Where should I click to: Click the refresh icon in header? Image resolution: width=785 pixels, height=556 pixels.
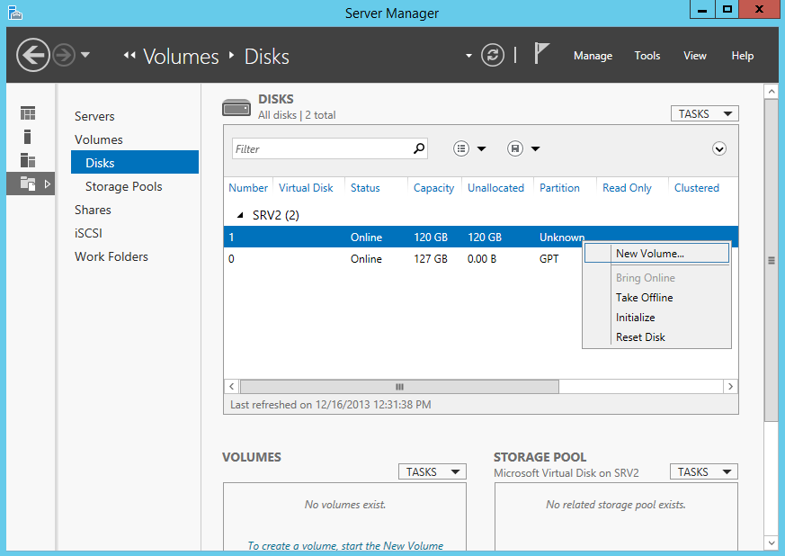pos(493,56)
